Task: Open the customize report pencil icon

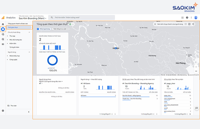Action: click(x=189, y=24)
